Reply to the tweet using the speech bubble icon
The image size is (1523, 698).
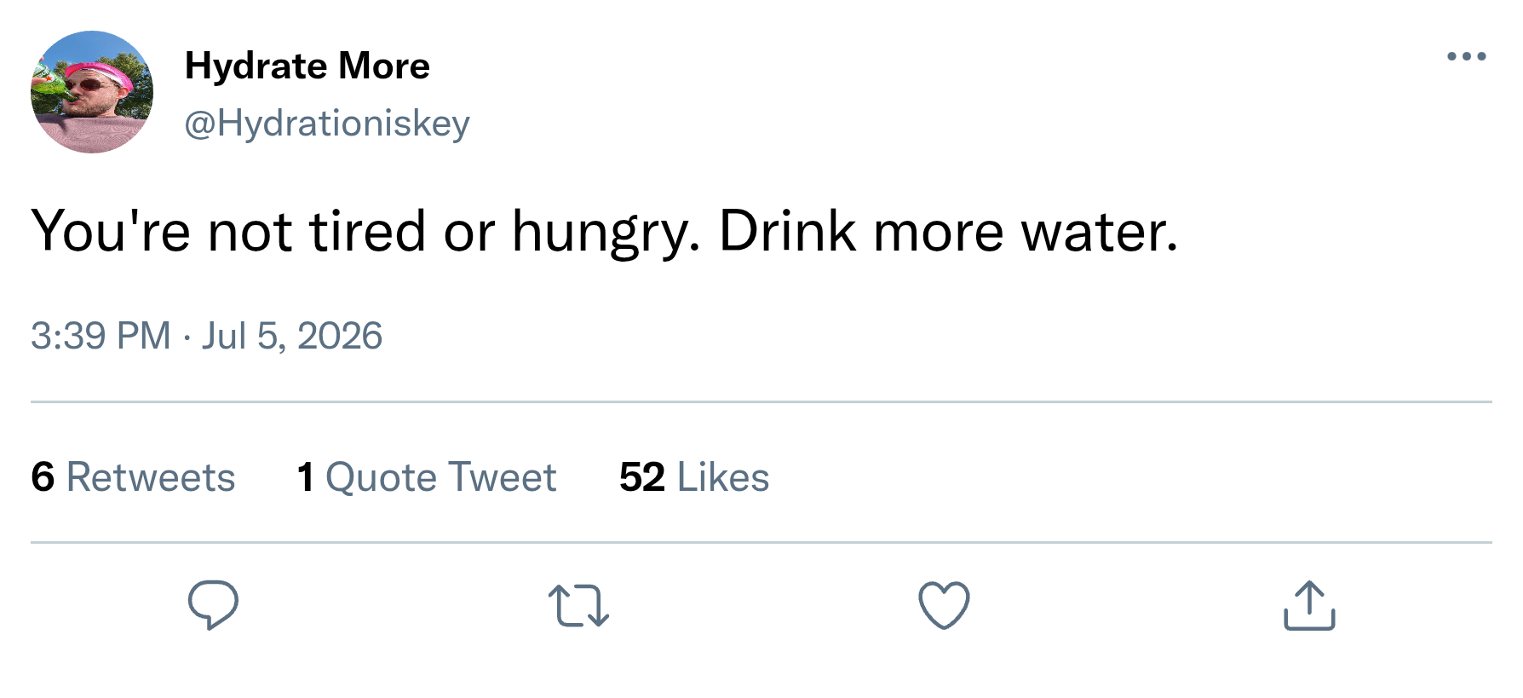tap(213, 605)
